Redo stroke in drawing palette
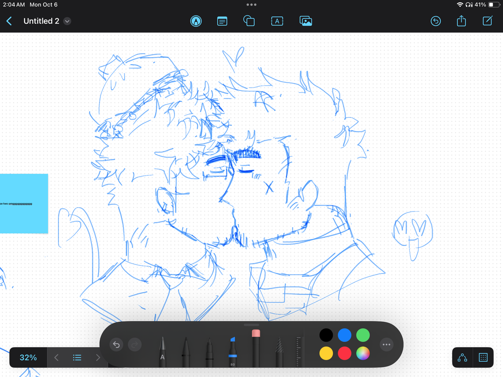The height and width of the screenshot is (377, 503). tap(135, 344)
